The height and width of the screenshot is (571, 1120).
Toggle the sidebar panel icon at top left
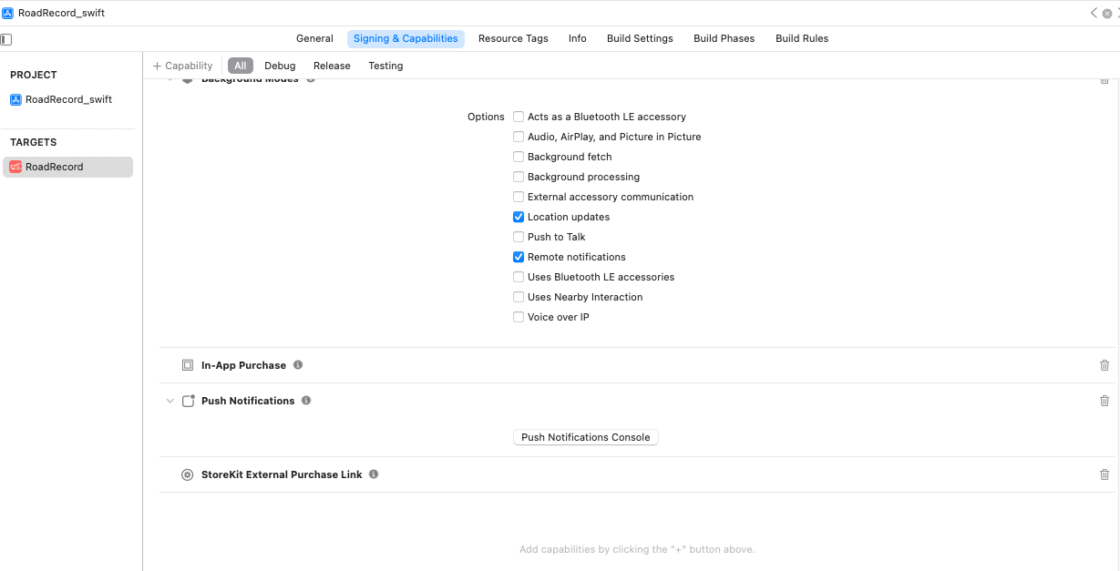(x=6, y=39)
